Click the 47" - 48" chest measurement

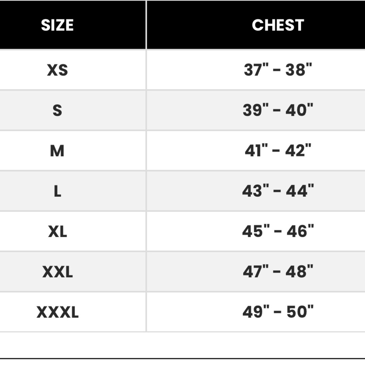278,271
